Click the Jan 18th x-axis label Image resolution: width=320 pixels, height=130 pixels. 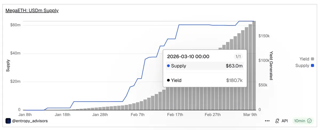tap(63, 115)
